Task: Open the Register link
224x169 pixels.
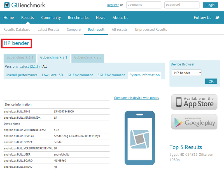Action: (113, 5)
